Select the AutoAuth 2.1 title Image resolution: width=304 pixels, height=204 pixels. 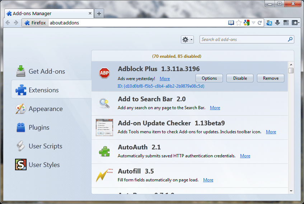point(139,147)
